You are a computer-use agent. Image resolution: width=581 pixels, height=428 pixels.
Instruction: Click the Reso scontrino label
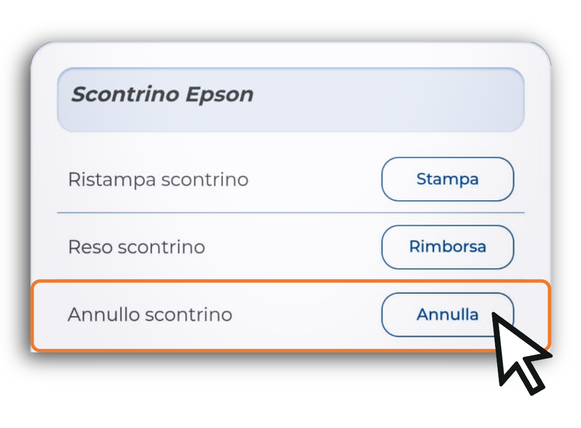(137, 247)
